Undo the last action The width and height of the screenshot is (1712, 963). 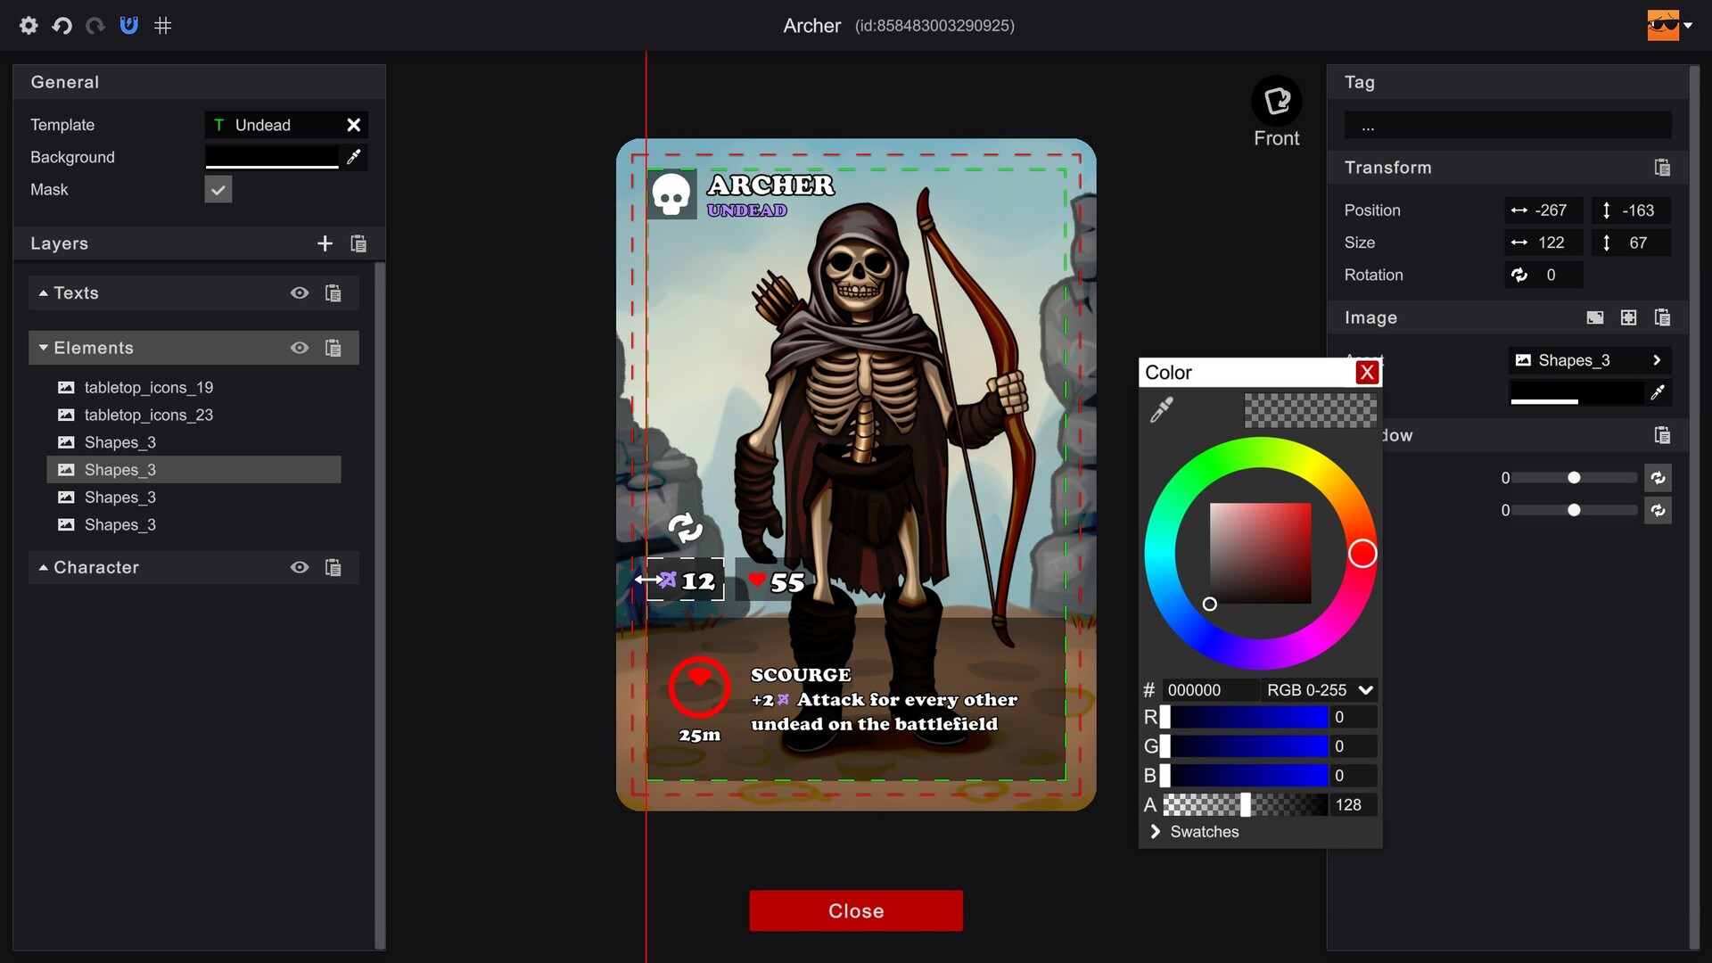pos(62,25)
